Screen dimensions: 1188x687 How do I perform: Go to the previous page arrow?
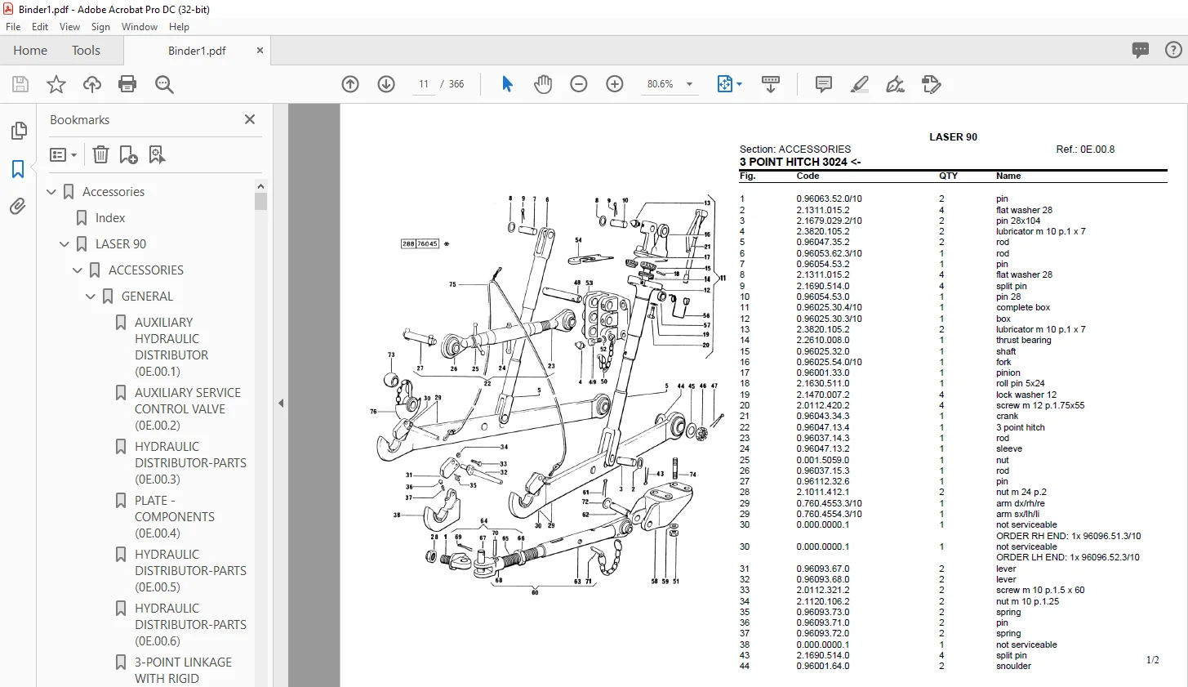(350, 84)
